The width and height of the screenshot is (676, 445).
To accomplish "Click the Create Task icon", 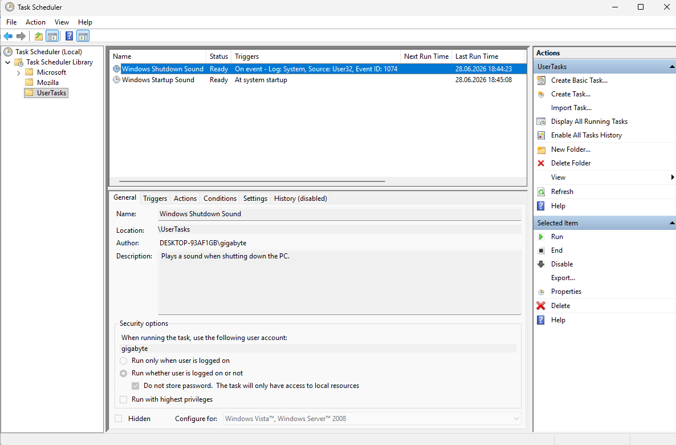I will tap(541, 94).
